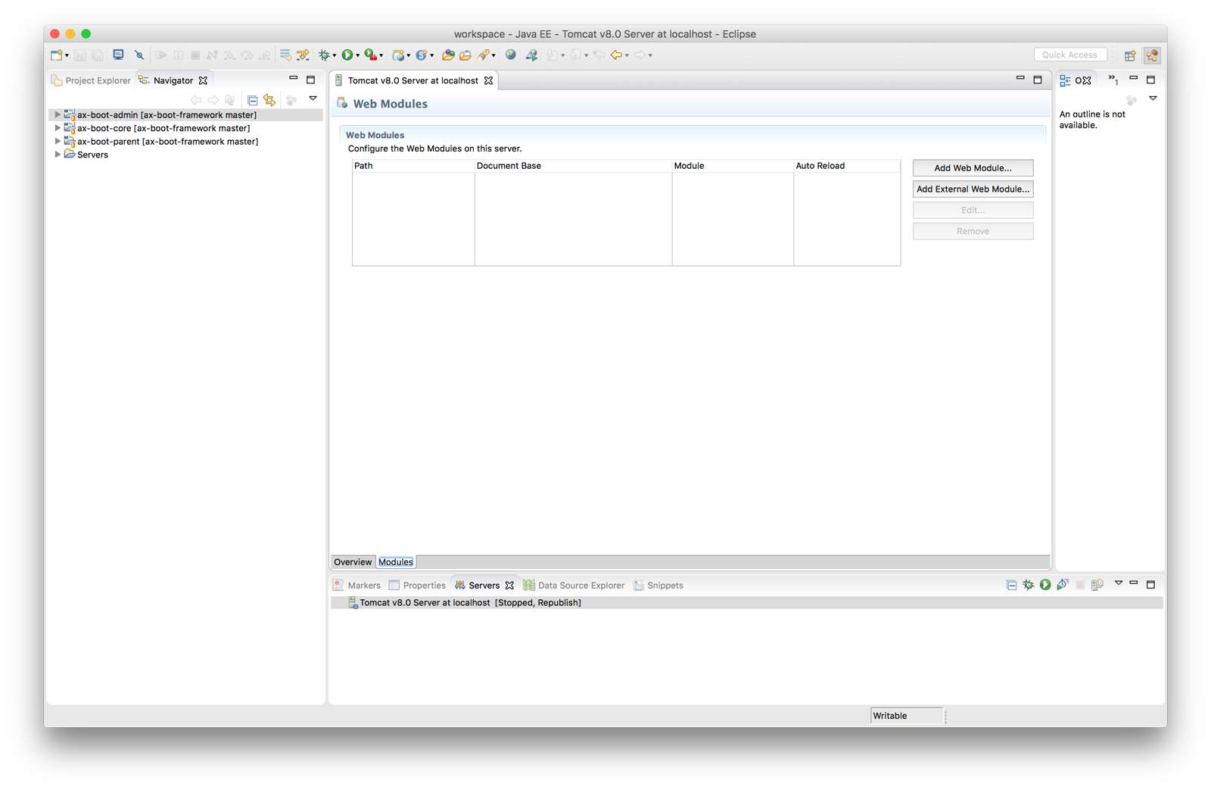
Task: Expand the ax-boot-admin project
Action: click(x=58, y=114)
